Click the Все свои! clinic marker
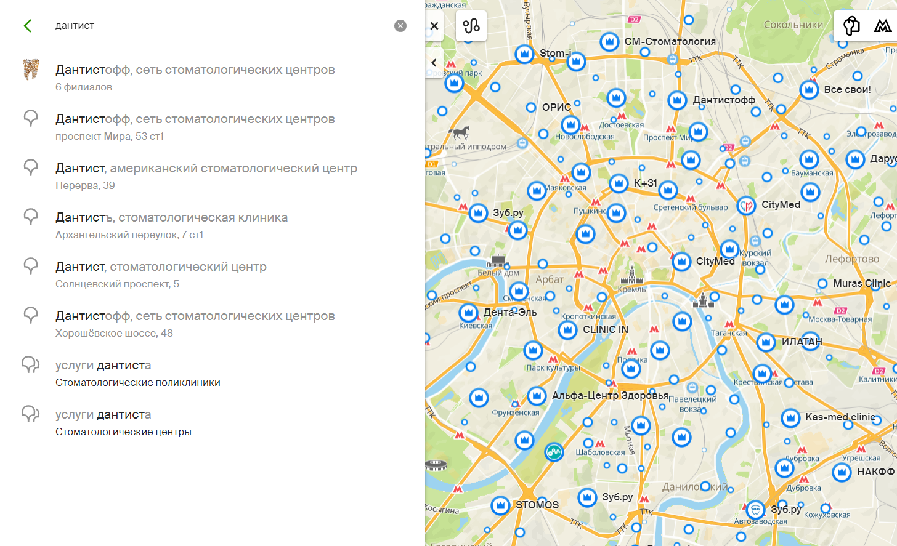Screen dimensions: 897x546 [x=809, y=90]
